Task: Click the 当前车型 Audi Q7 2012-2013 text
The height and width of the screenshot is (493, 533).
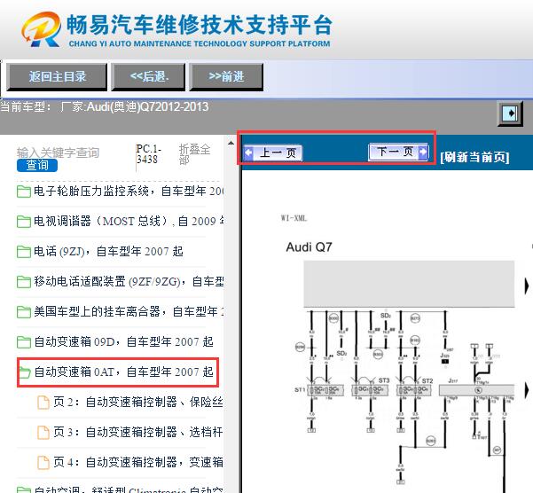Action: (x=105, y=107)
